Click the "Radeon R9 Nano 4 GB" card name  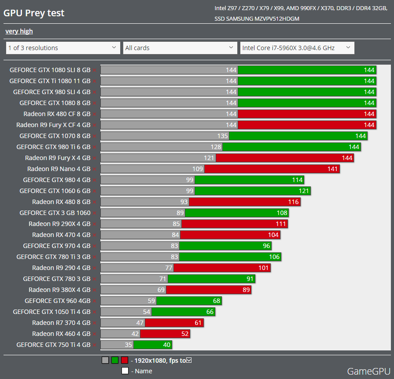(x=59, y=169)
